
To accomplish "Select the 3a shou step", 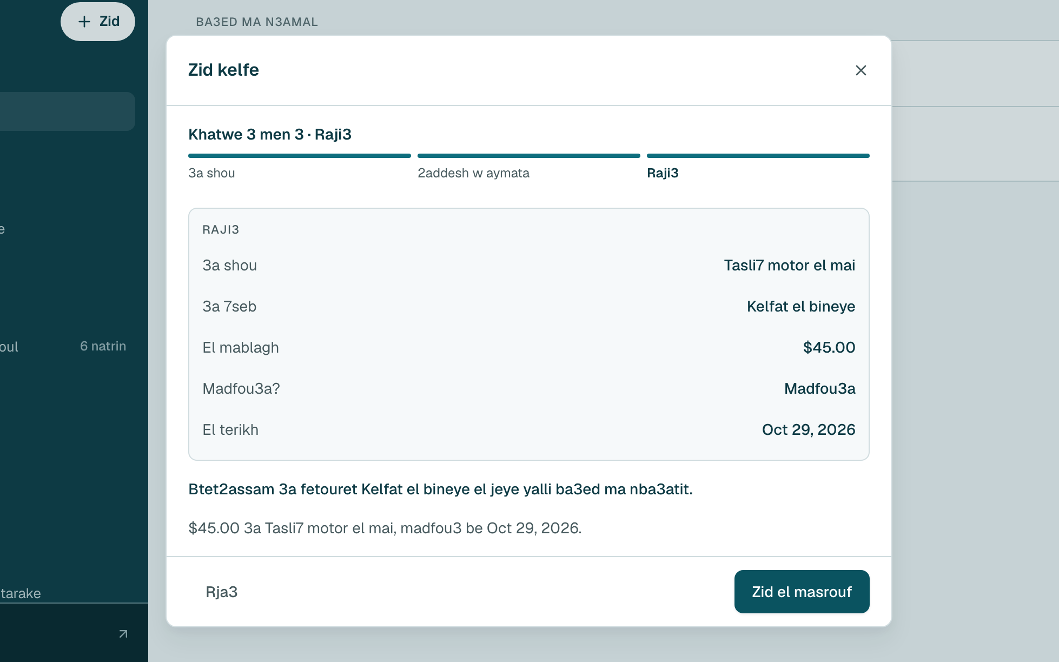I will click(x=211, y=173).
